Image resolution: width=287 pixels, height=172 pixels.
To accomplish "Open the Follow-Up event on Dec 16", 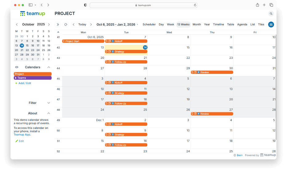I will tap(126, 145).
